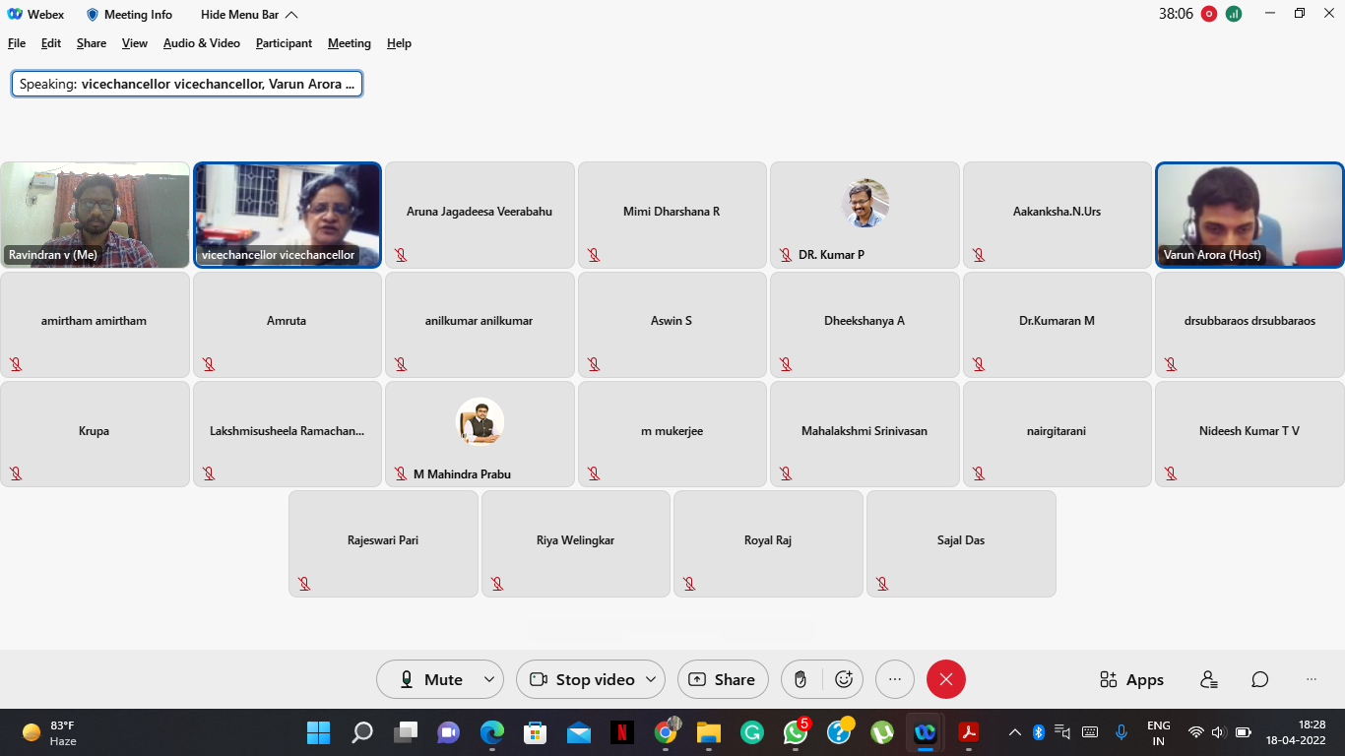Select the Aakanksha.N.Urs participant tile
The height and width of the screenshot is (756, 1345).
1057,215
